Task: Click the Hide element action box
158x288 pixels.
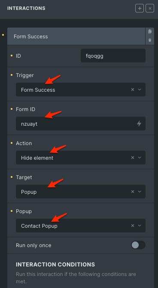Action: 81,158
